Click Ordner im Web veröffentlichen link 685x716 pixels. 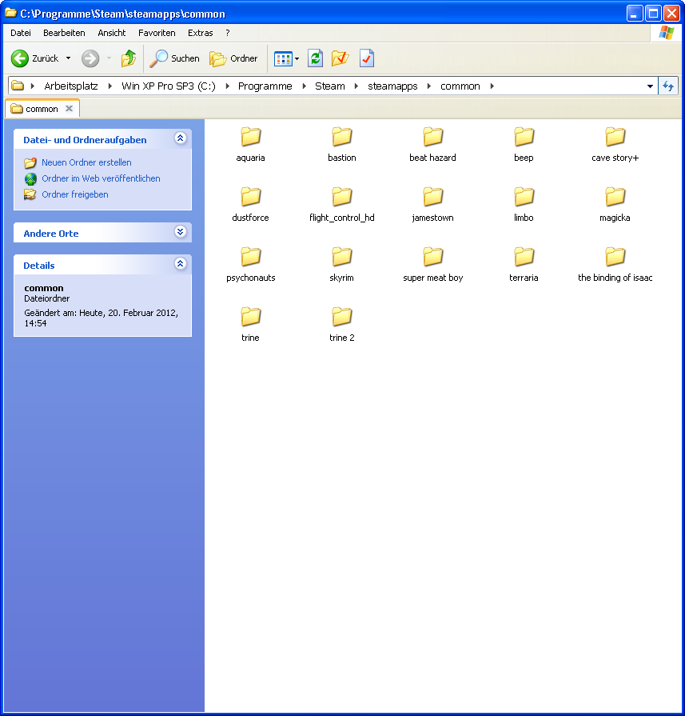point(101,178)
